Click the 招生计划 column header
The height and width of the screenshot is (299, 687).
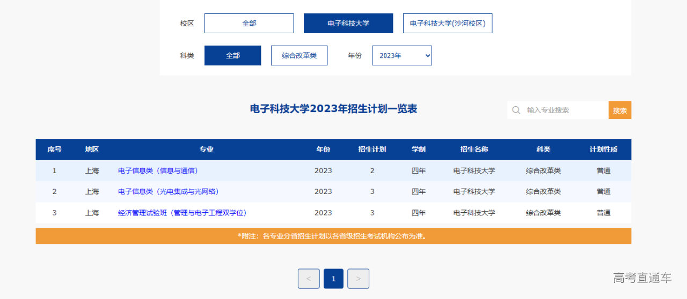[x=372, y=149]
